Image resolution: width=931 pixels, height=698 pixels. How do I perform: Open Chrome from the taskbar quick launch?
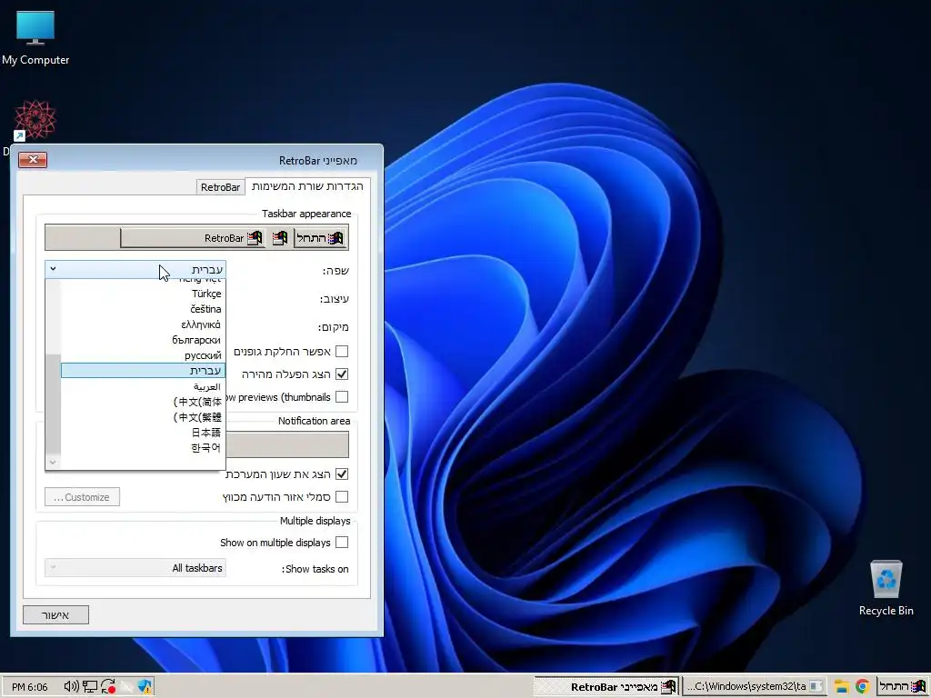[862, 687]
